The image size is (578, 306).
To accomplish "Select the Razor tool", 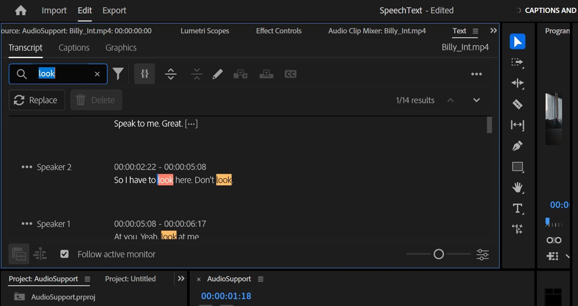I will (517, 104).
